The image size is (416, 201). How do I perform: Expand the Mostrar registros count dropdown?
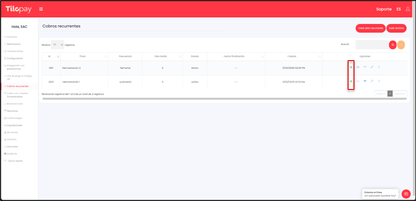(x=57, y=45)
